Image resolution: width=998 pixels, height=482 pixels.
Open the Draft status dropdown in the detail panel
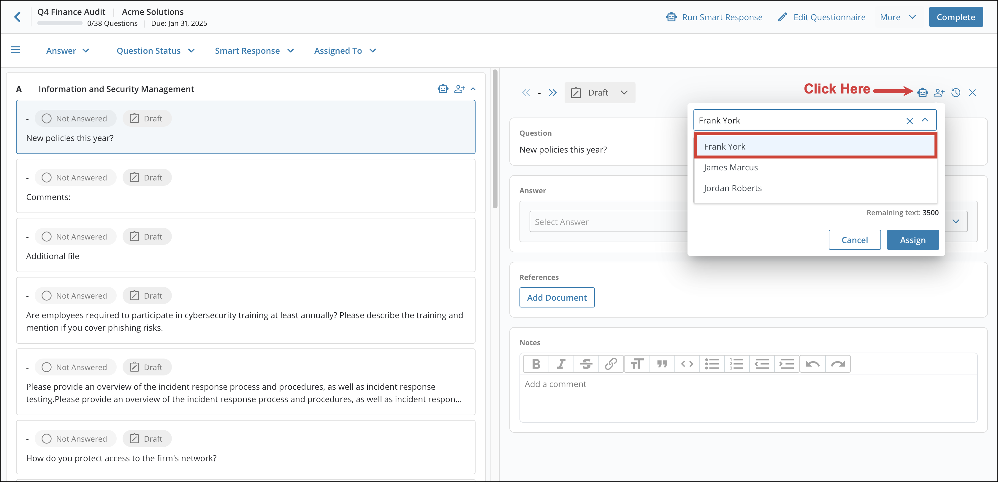(599, 93)
